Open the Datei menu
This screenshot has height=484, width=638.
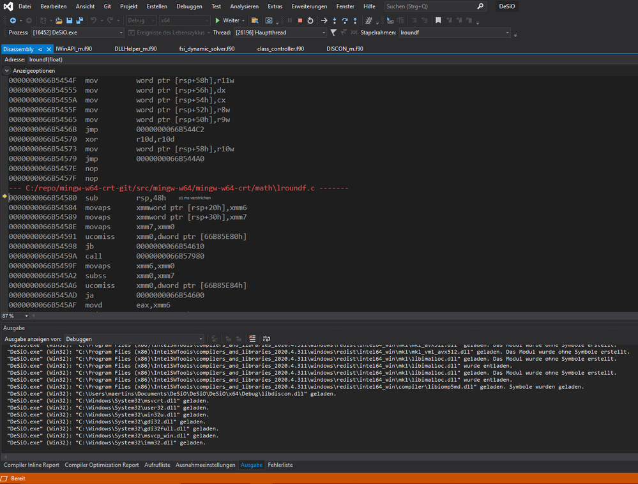25,6
